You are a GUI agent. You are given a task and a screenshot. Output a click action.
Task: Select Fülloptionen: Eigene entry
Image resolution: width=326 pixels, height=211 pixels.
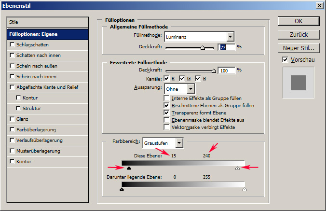pyautogui.click(x=48, y=34)
